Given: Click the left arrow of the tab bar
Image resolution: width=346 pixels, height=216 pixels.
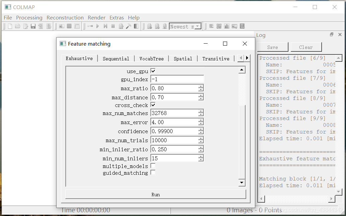Looking at the screenshot, I should tap(241, 58).
